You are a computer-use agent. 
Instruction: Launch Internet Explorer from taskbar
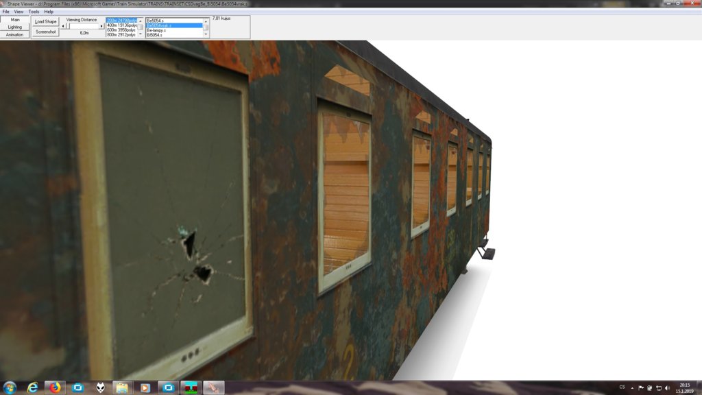pyautogui.click(x=32, y=388)
